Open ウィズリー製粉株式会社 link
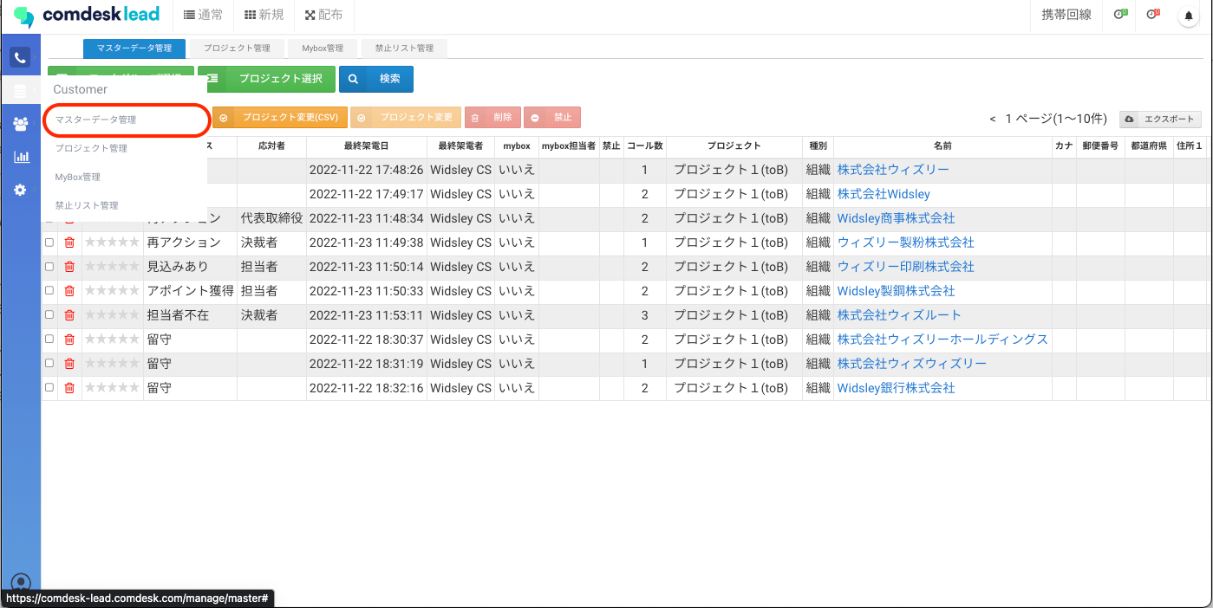This screenshot has height=608, width=1213. click(x=905, y=243)
